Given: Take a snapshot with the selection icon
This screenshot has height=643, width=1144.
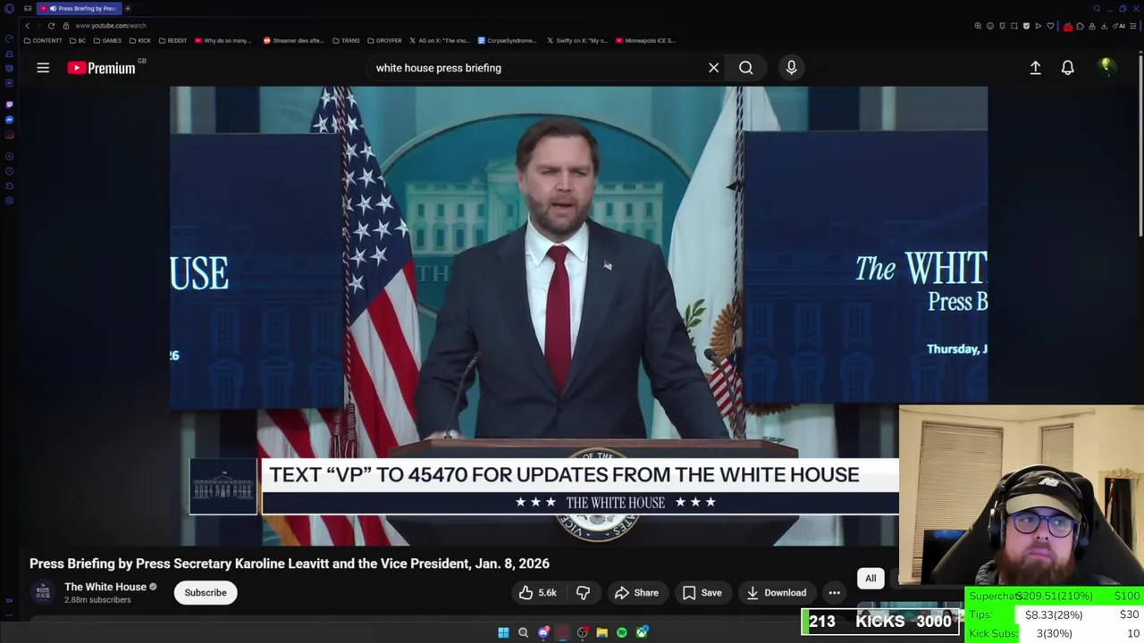Looking at the screenshot, I should (x=1014, y=26).
